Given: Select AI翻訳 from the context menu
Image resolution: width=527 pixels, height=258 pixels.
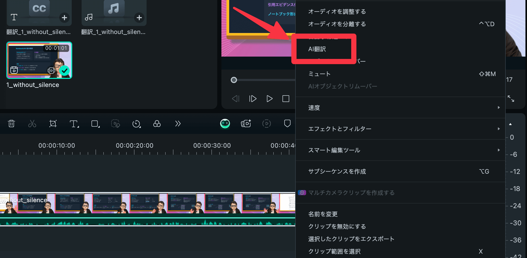Looking at the screenshot, I should click(x=317, y=49).
